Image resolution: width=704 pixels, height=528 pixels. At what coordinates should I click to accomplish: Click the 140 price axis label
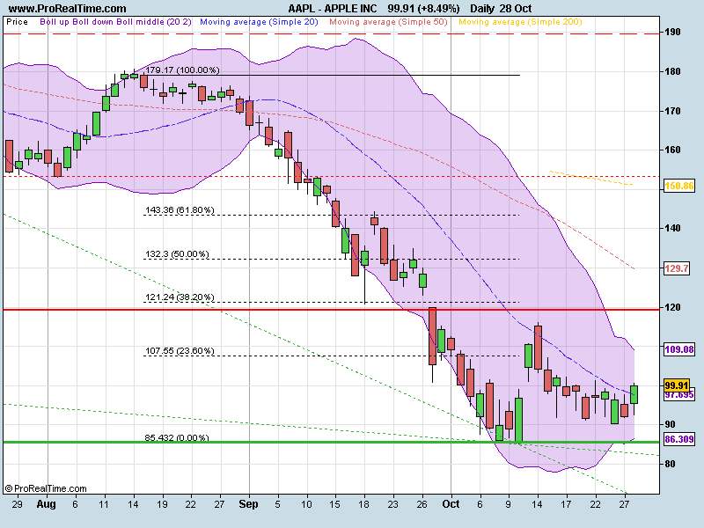coord(672,228)
